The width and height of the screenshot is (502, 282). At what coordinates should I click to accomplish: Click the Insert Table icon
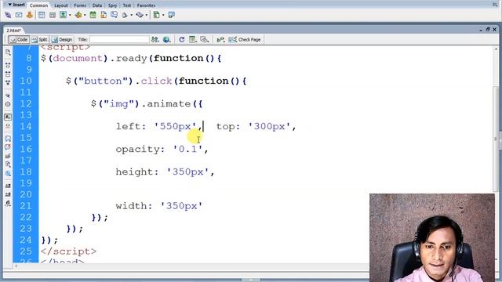tap(42, 15)
